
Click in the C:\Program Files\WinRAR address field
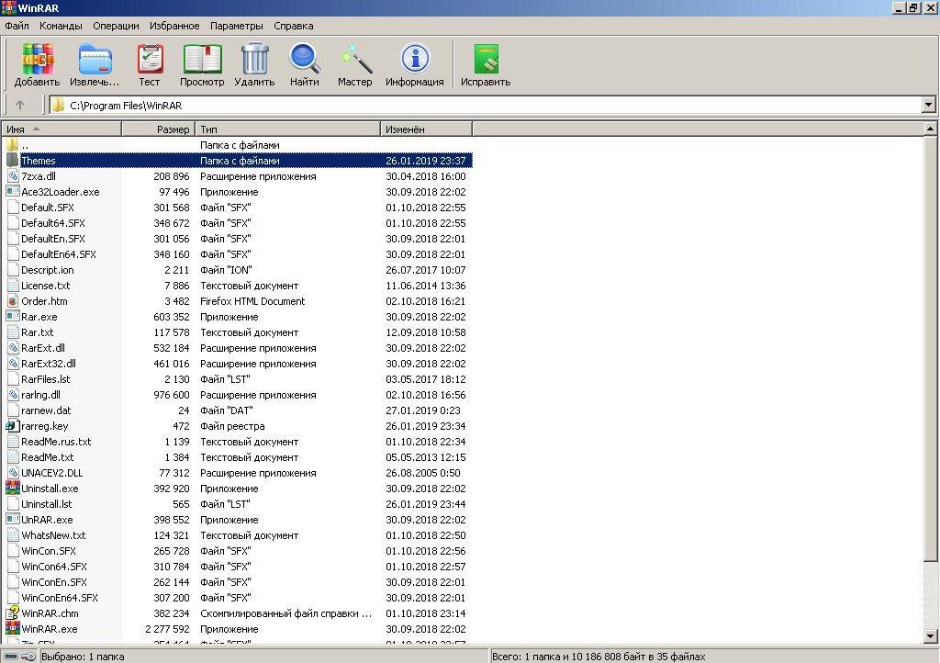(486, 105)
